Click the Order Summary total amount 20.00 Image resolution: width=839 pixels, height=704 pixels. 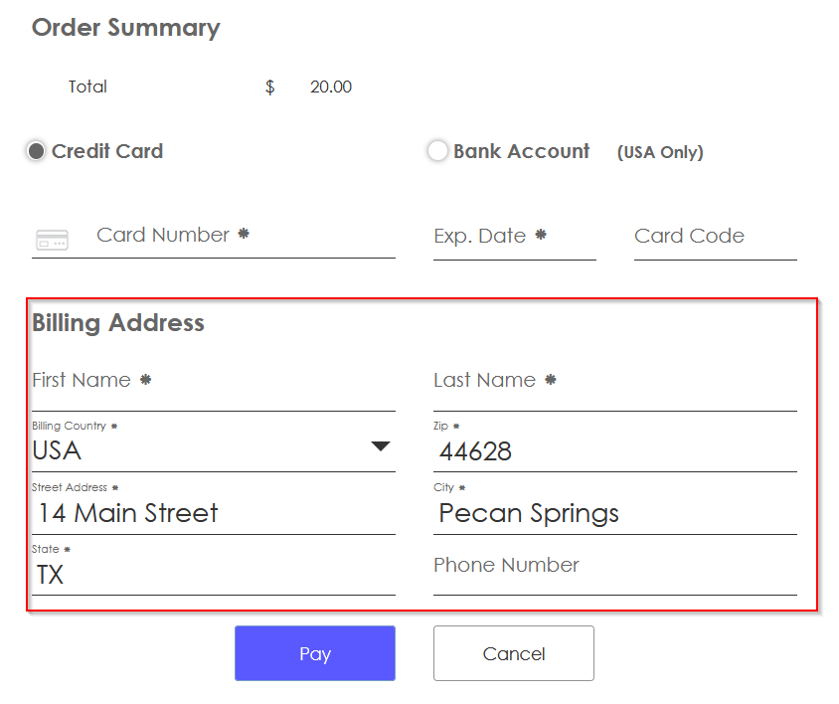(330, 87)
